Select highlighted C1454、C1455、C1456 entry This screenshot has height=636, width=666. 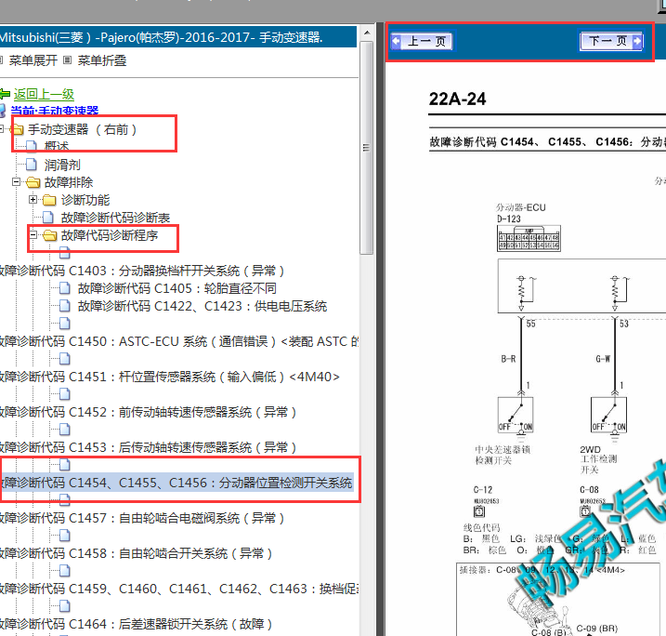tap(176, 483)
